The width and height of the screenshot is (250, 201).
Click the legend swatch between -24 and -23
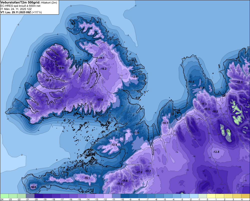click(x=4, y=196)
